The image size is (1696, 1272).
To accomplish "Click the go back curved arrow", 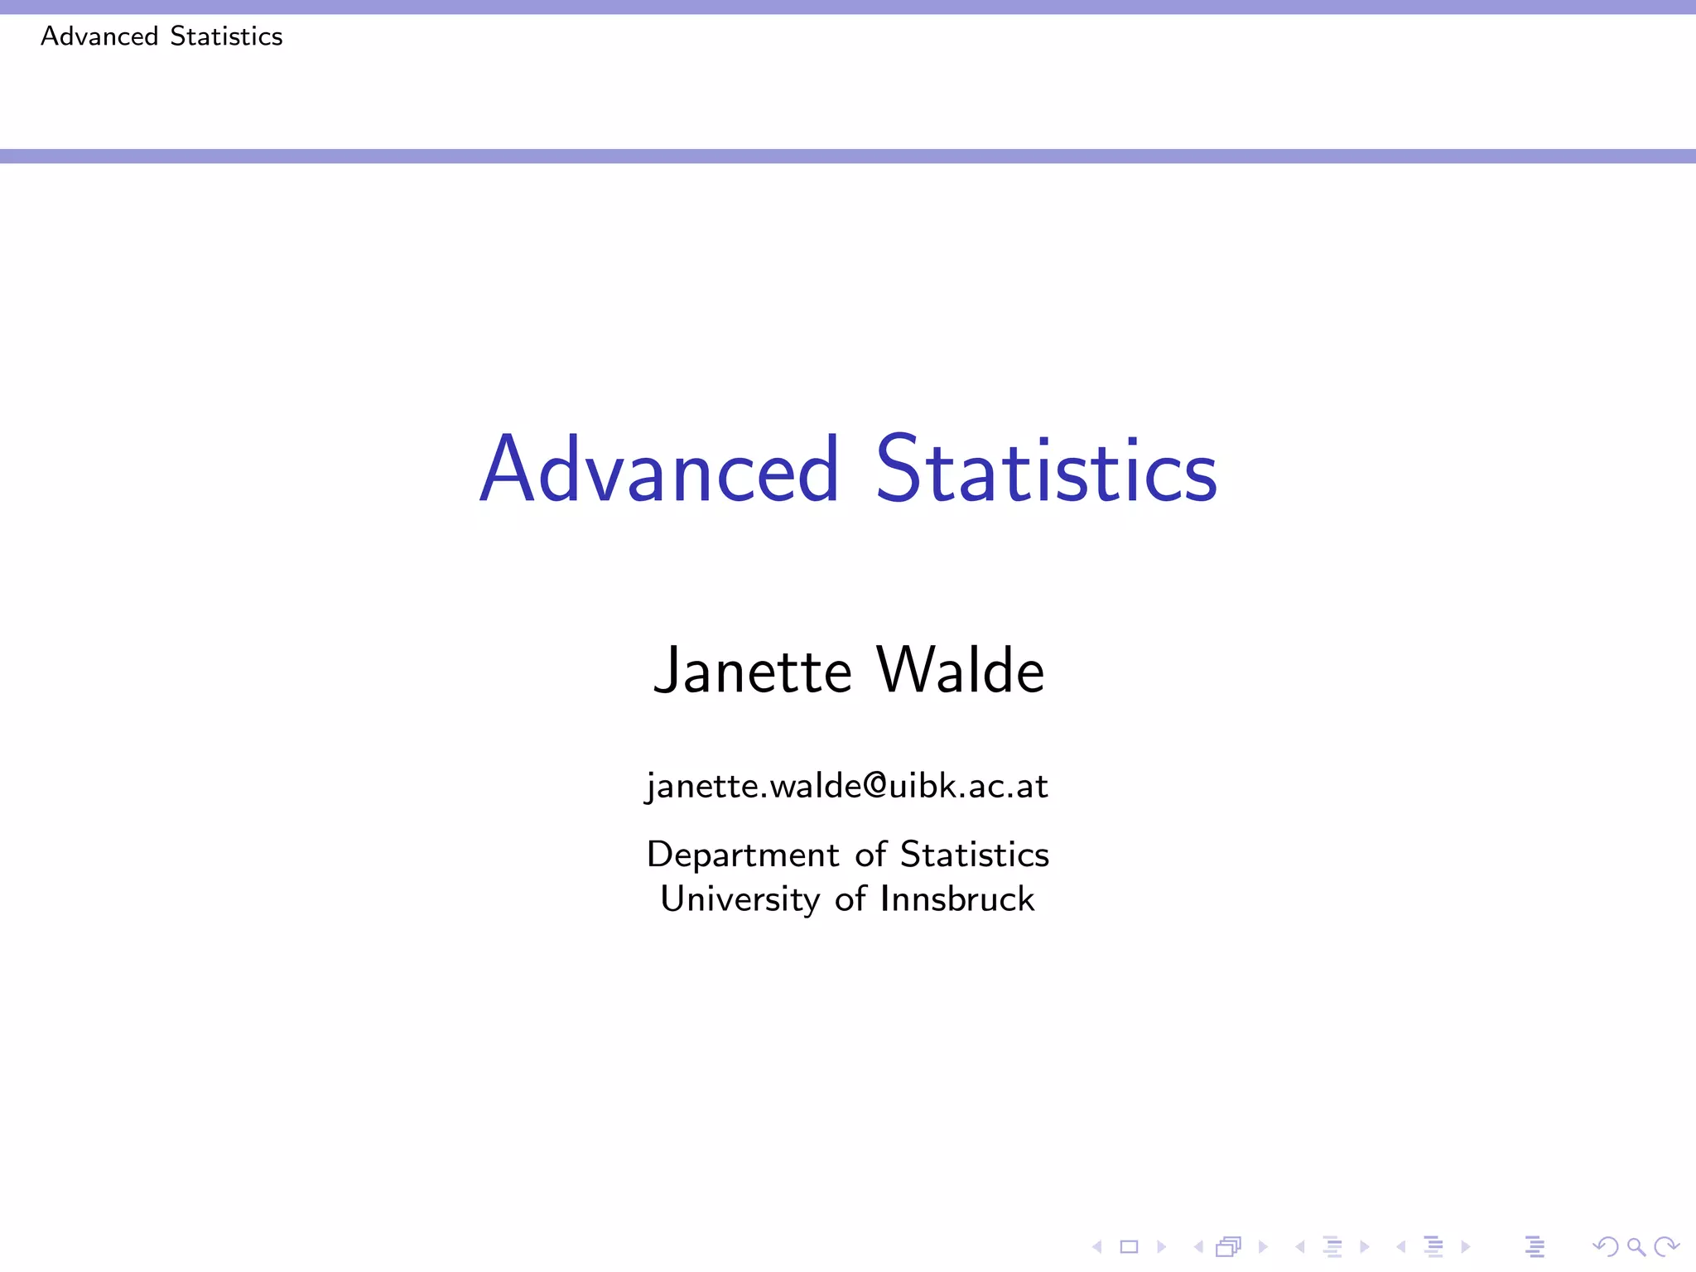I will [1605, 1246].
